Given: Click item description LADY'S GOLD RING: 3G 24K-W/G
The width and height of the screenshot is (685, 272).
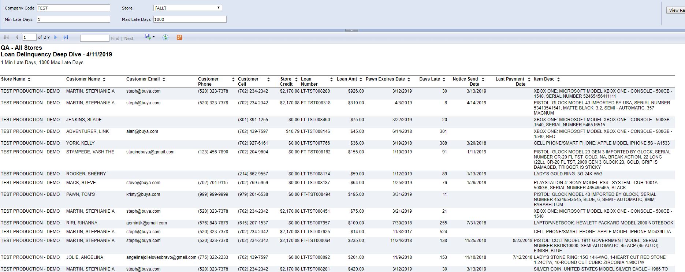Looking at the screenshot, I should [x=568, y=174].
